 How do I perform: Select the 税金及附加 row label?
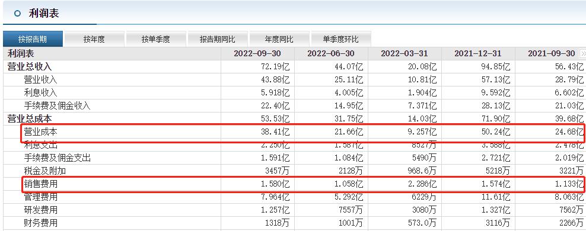[x=45, y=171]
